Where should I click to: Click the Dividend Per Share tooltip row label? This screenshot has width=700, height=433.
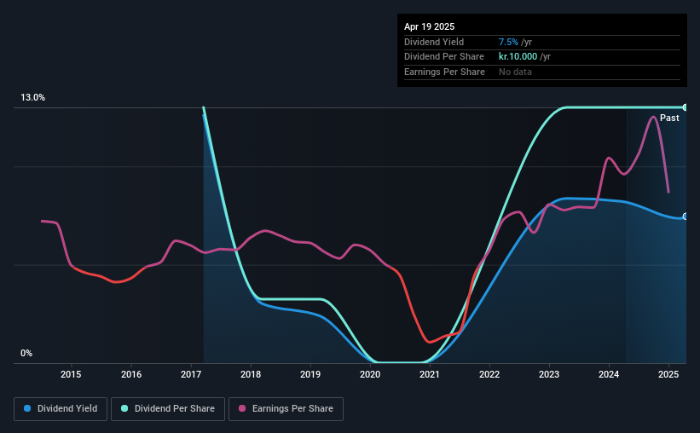point(444,57)
